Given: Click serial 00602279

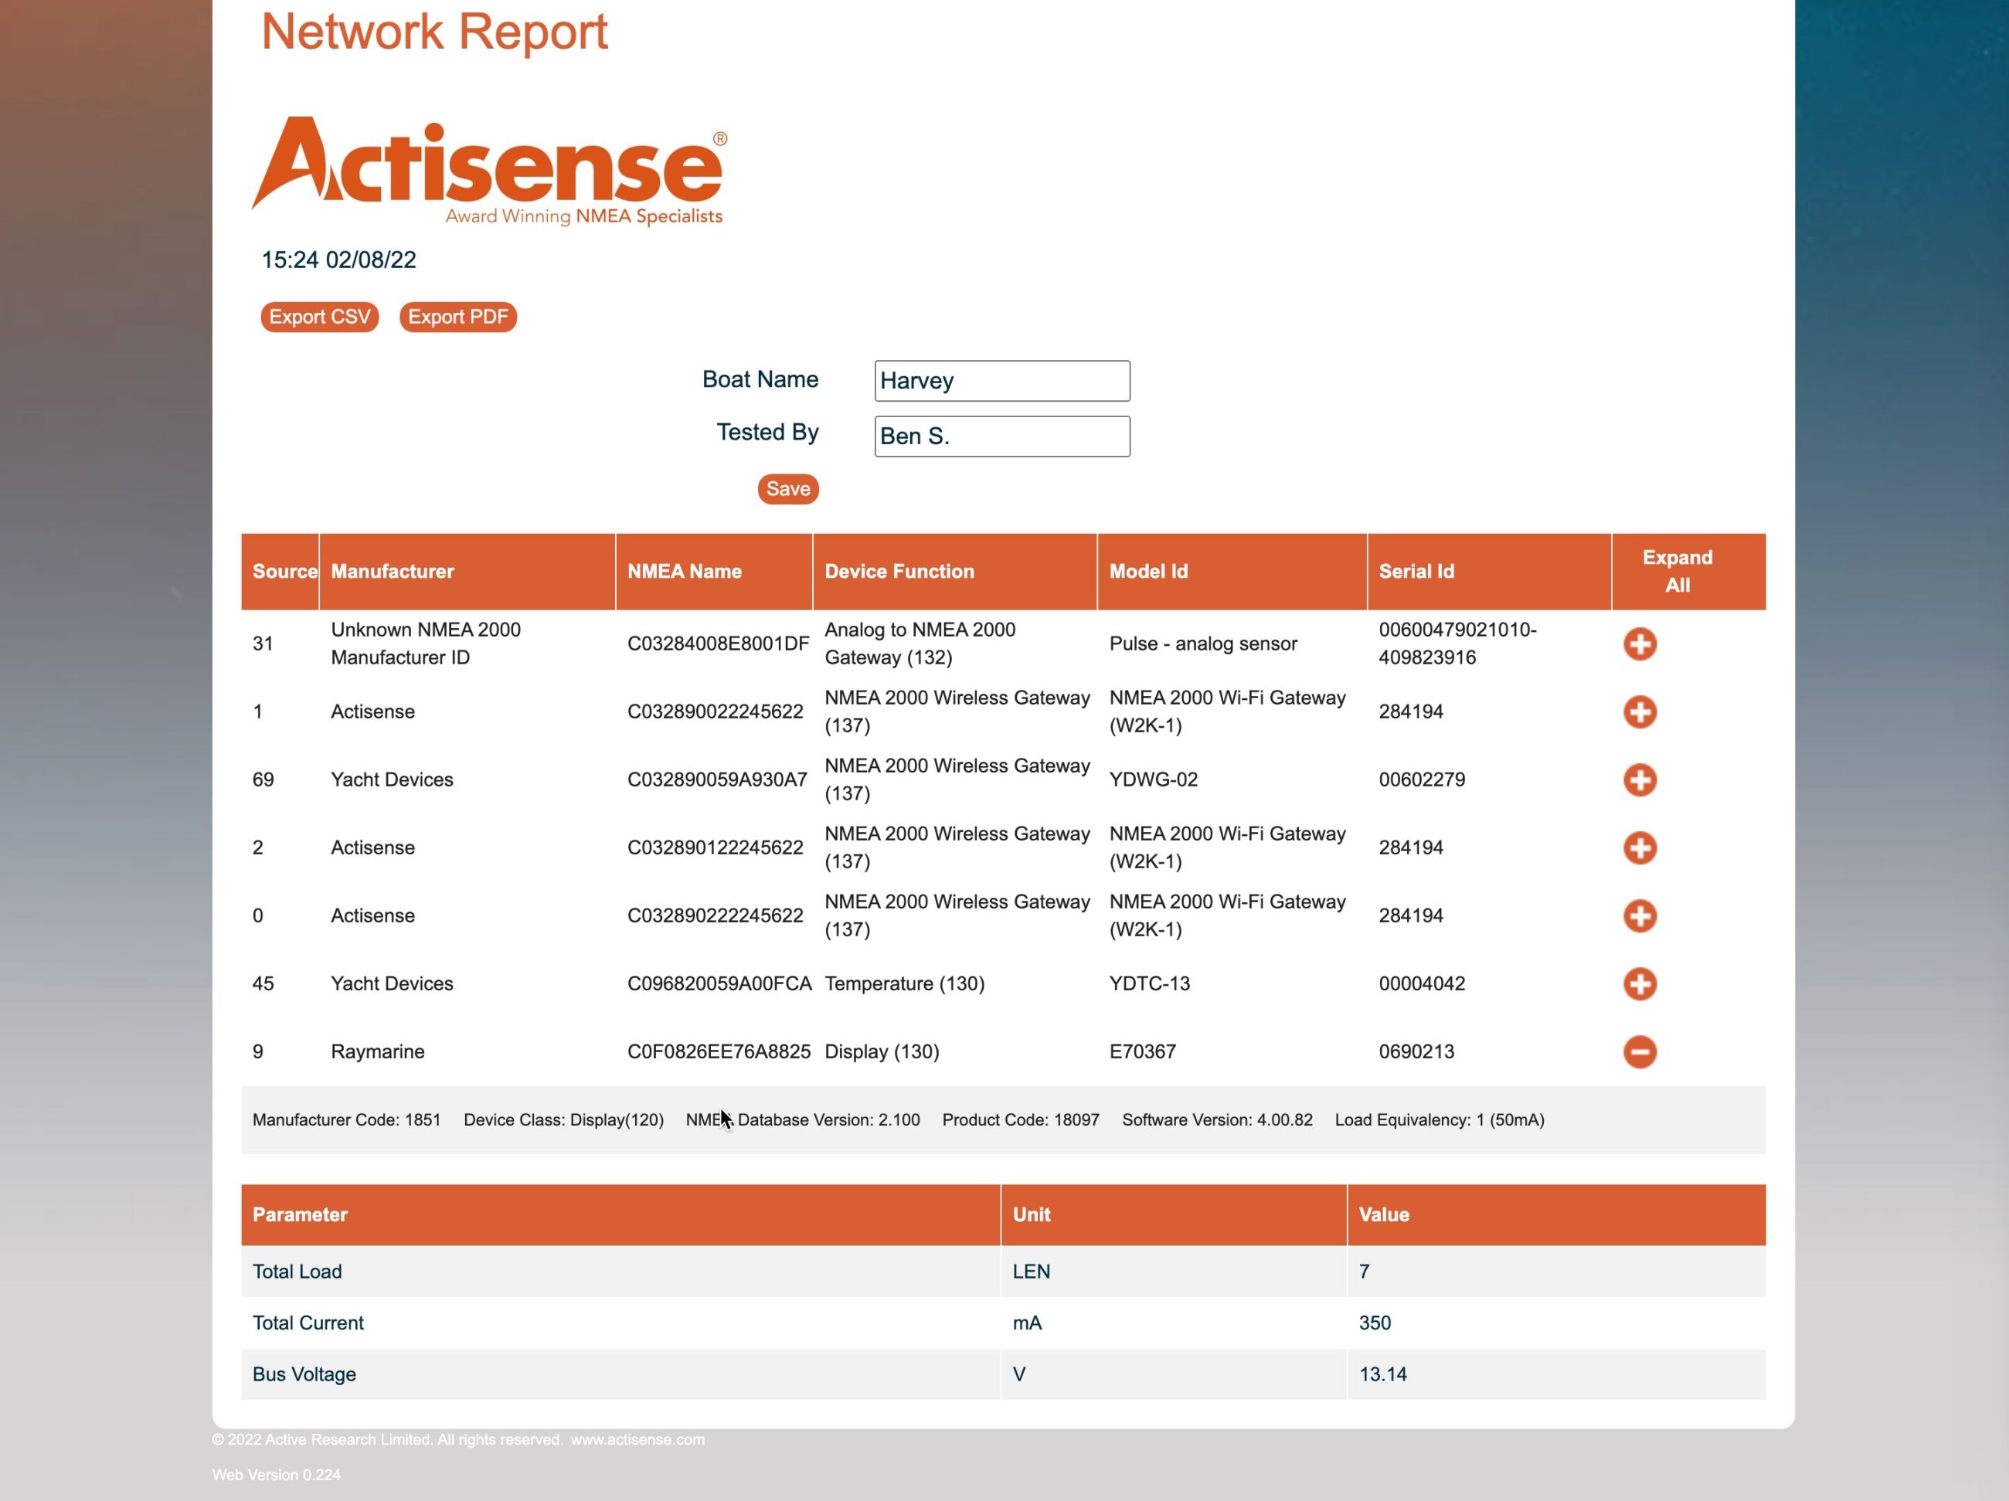Looking at the screenshot, I should point(1422,780).
